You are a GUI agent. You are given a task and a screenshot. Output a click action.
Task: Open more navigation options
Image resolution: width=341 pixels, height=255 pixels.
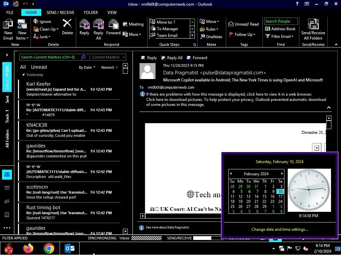point(7,228)
